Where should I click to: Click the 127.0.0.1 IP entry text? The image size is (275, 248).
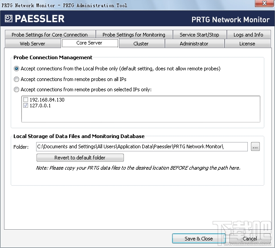click(40, 106)
